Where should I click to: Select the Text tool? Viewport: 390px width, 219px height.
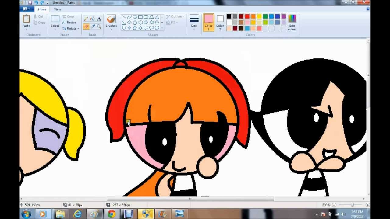[x=99, y=19]
